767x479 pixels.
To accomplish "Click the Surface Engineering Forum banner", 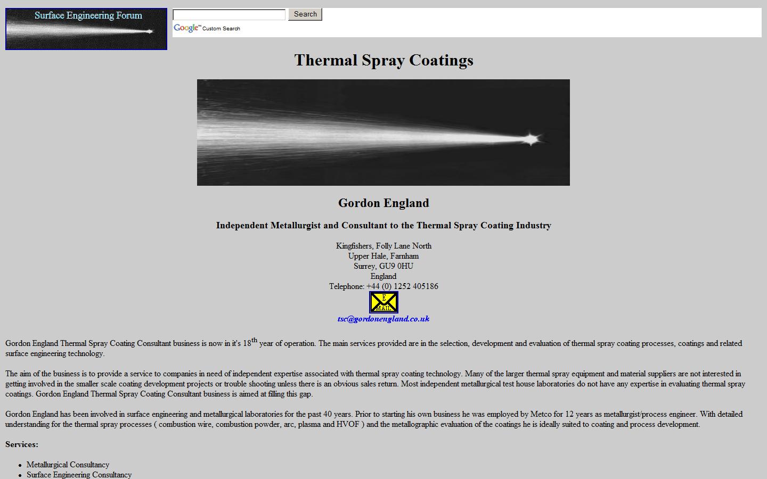I will point(86,29).
